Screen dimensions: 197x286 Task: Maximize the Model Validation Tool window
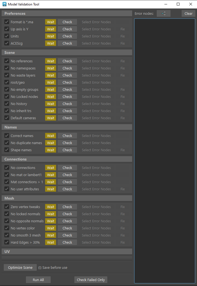(178, 4)
